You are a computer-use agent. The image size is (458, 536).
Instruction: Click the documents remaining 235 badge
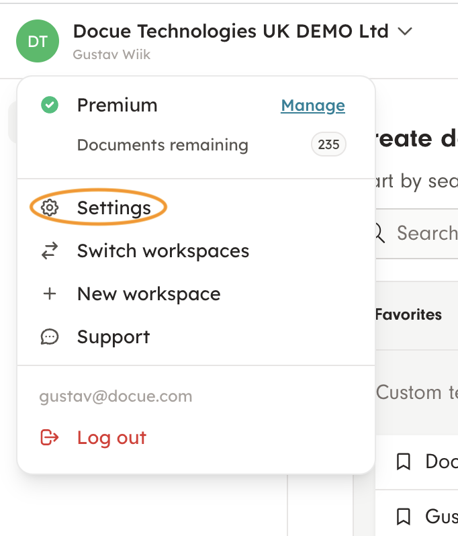click(328, 145)
